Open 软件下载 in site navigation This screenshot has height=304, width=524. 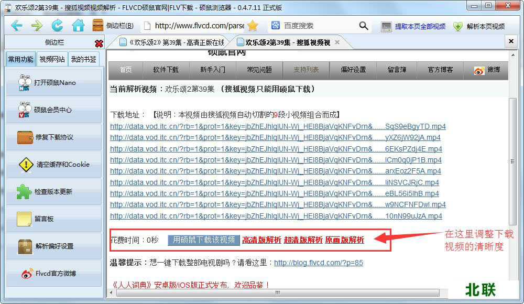click(166, 70)
